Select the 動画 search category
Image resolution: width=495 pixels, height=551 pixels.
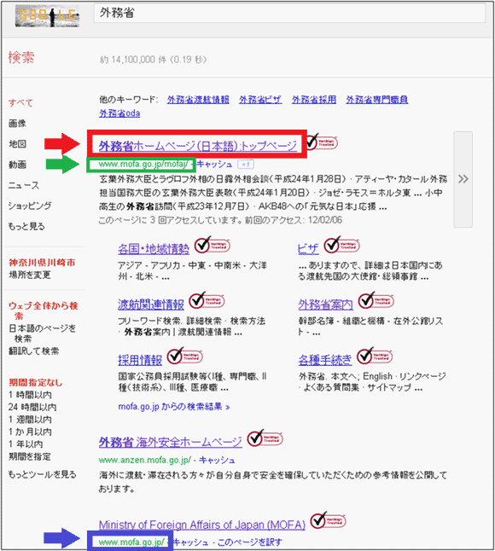click(x=17, y=165)
